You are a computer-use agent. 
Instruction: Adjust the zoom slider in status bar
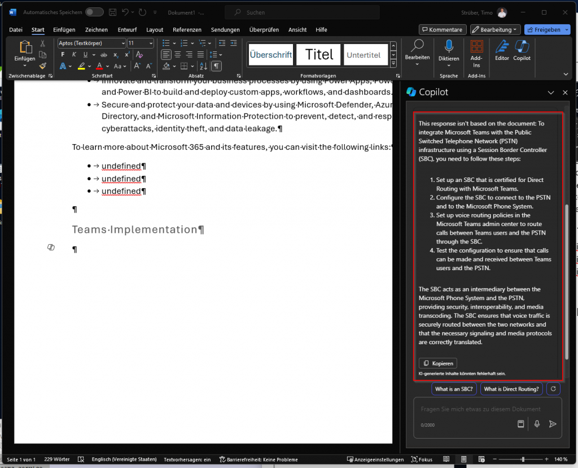click(523, 460)
